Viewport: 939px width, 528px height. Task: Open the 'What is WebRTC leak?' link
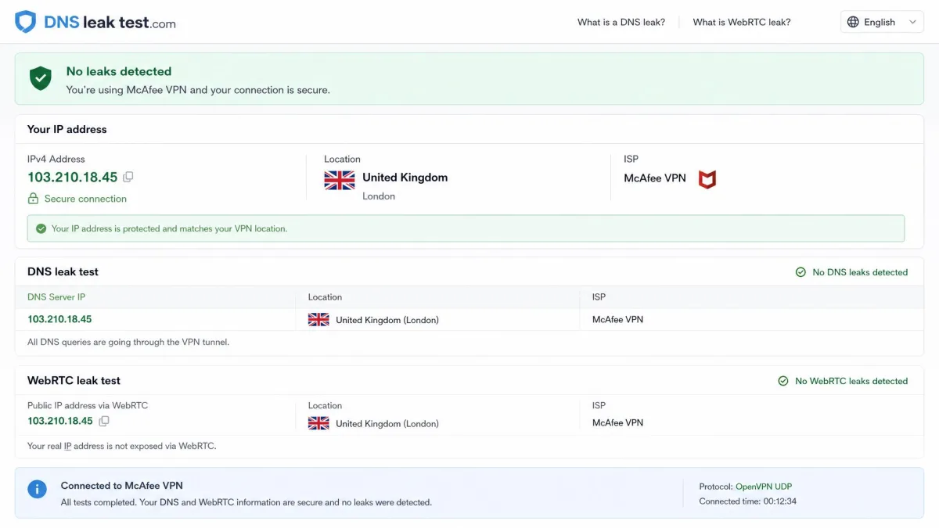(742, 22)
